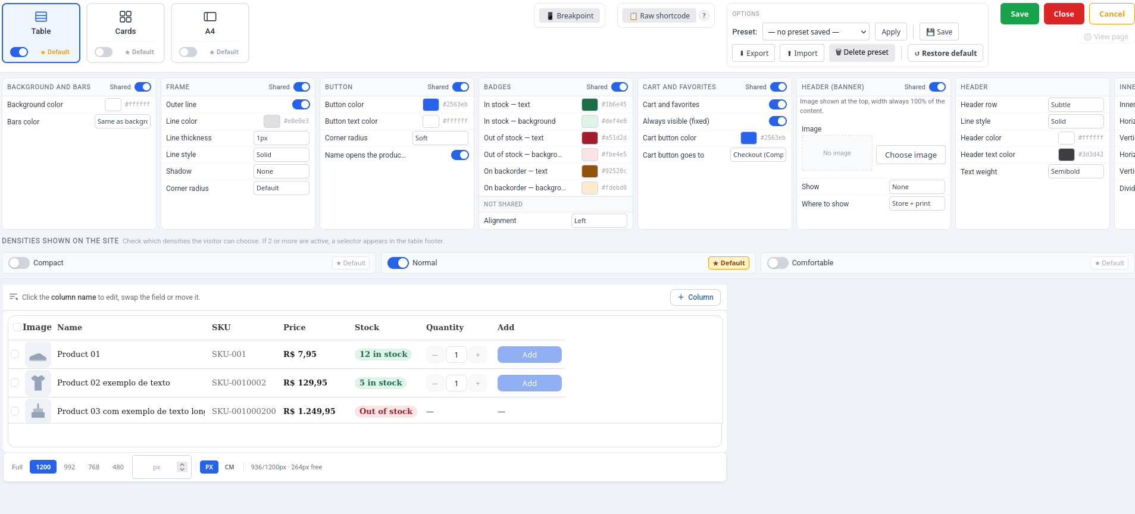
Task: Select the 768 breakpoint width
Action: click(94, 467)
